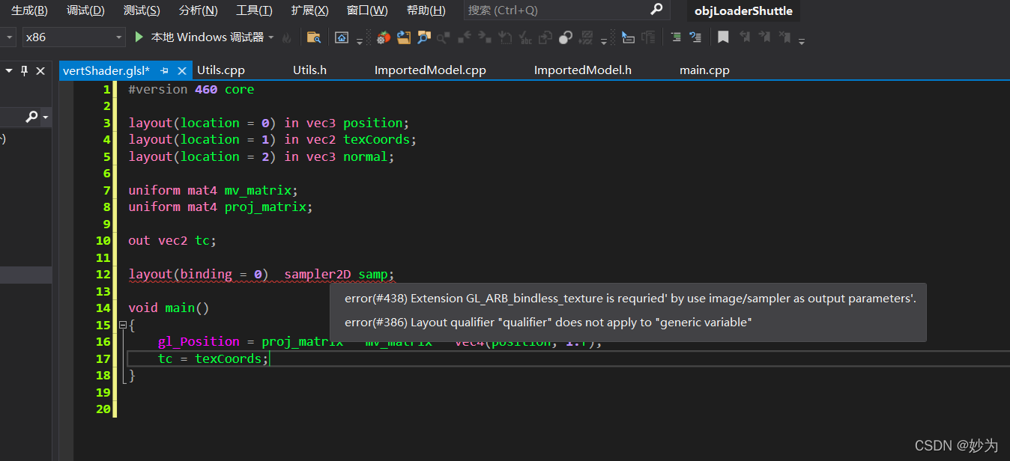Click the grayed magnifier reference icon
This screenshot has width=1010, height=461.
coord(444,37)
